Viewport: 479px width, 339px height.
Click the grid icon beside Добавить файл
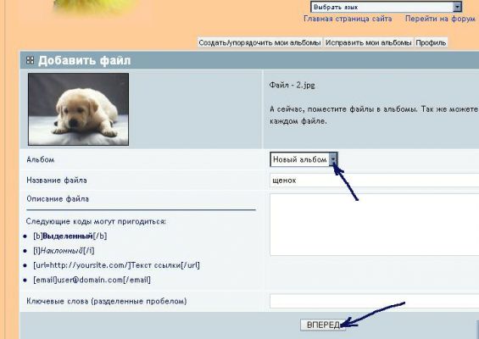(x=30, y=60)
